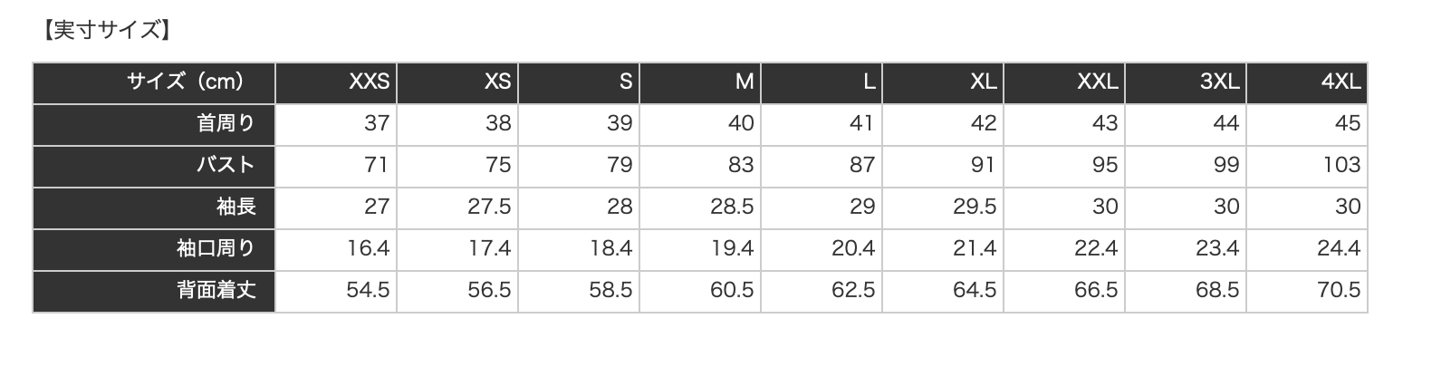Click the バスト row label
Screen dimensions: 1451x386
point(226,166)
